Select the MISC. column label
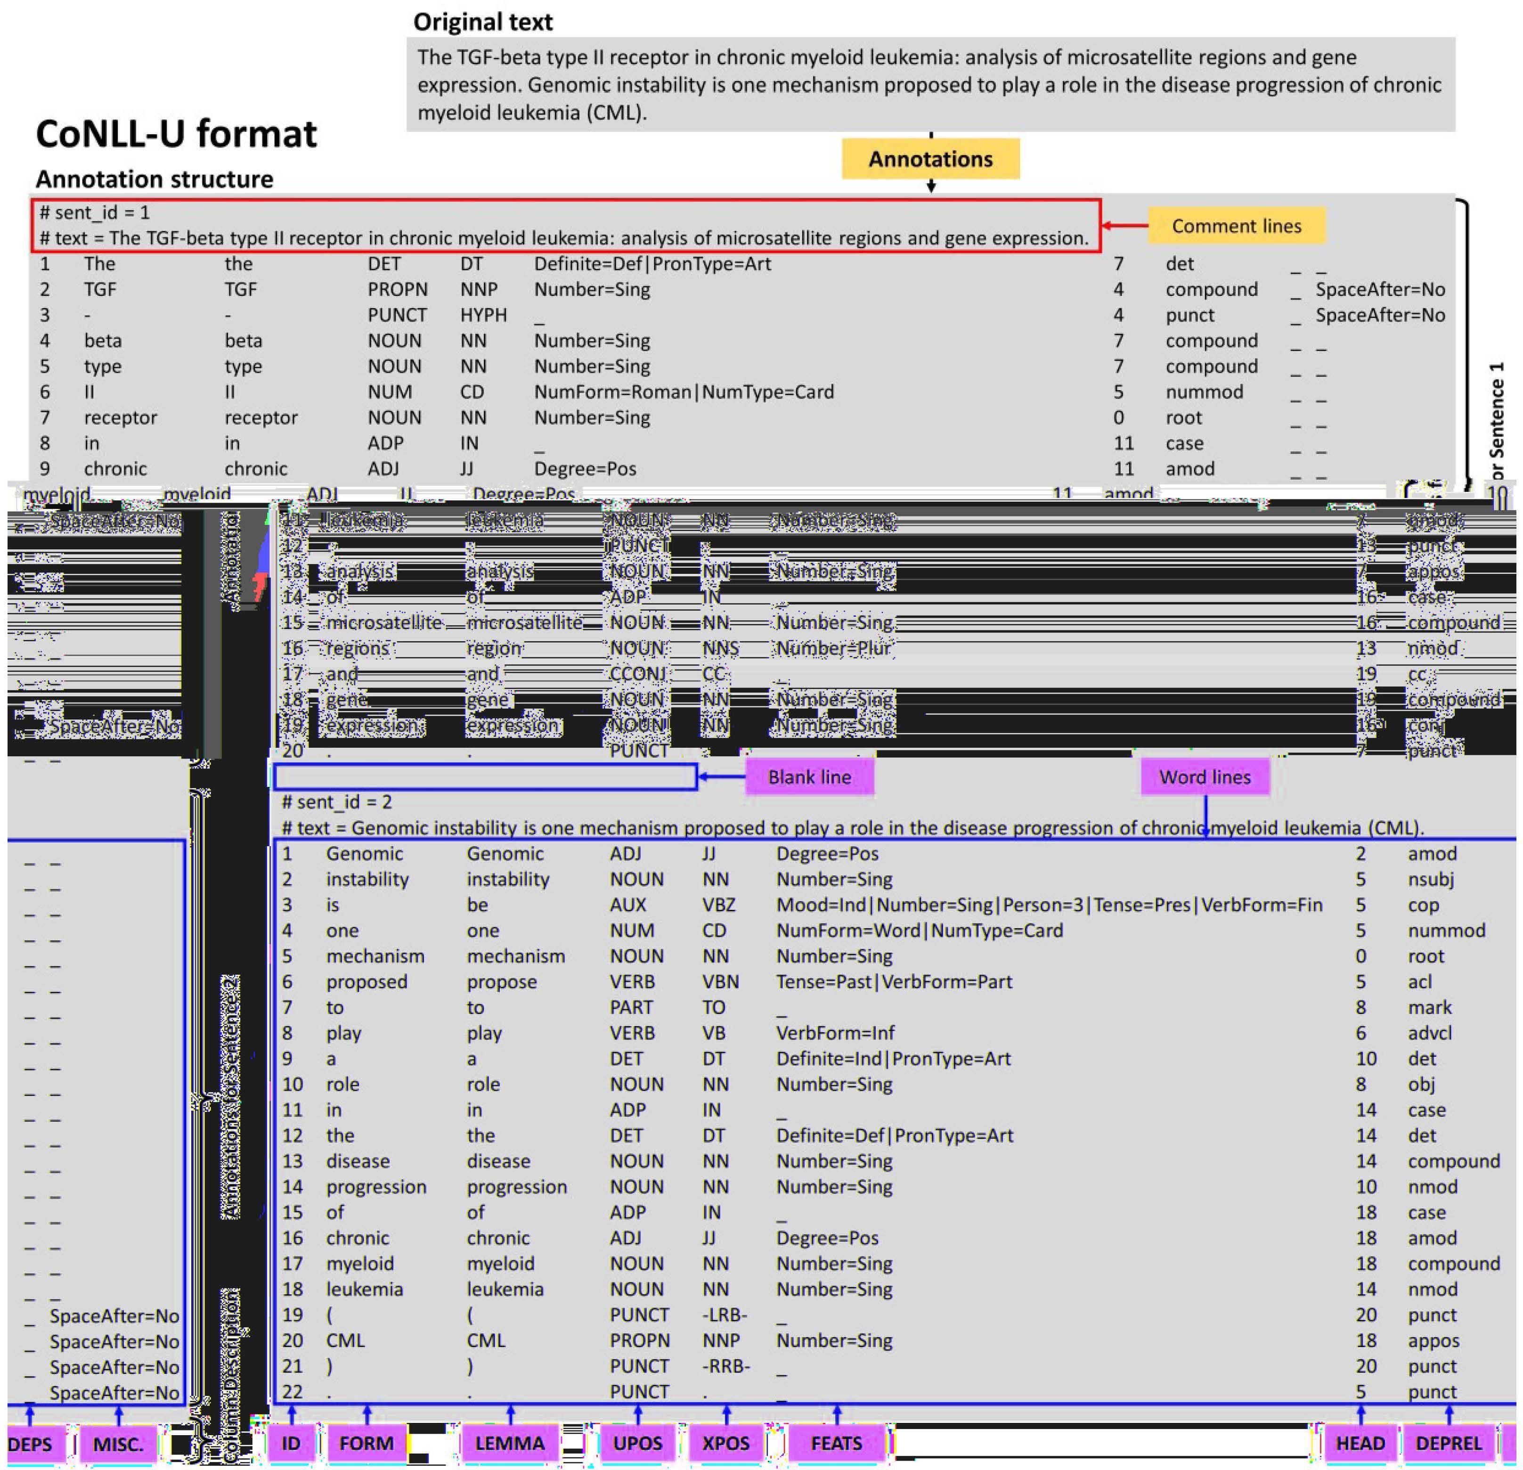Image resolution: width=1523 pixels, height=1470 pixels. coord(117,1445)
